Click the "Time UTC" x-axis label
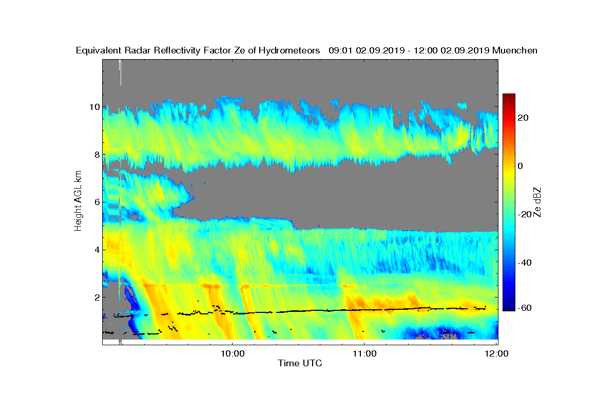The width and height of the screenshot is (616, 411). [x=300, y=363]
